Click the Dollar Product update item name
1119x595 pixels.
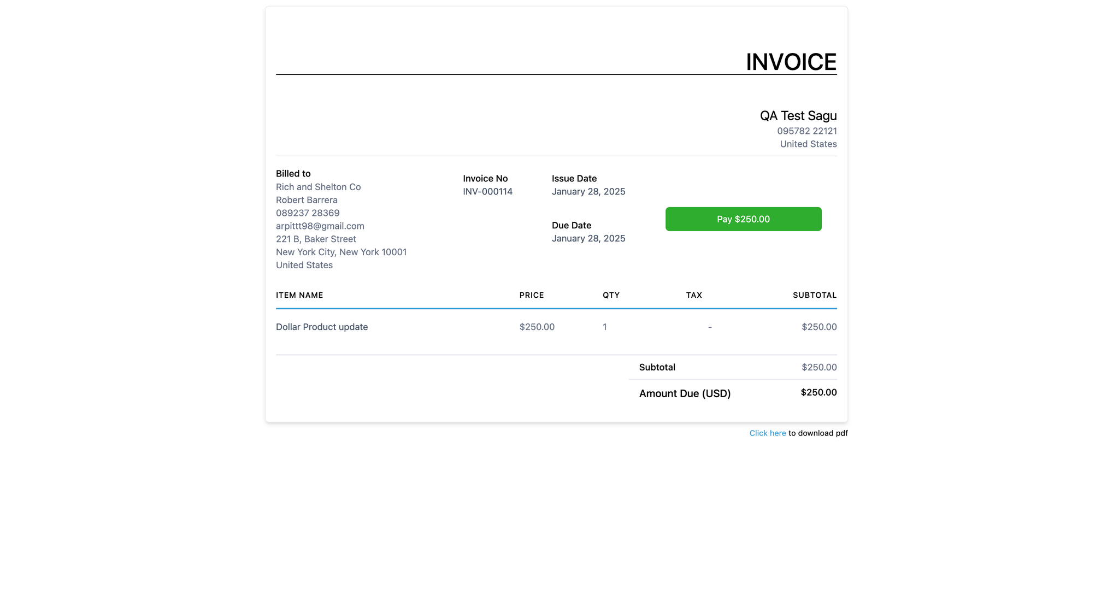(x=322, y=327)
